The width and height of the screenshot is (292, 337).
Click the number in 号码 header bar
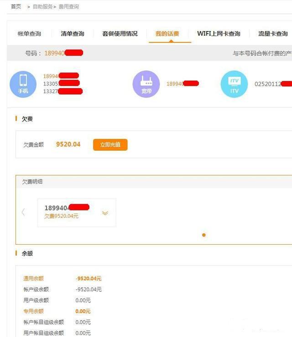[x=63, y=53]
